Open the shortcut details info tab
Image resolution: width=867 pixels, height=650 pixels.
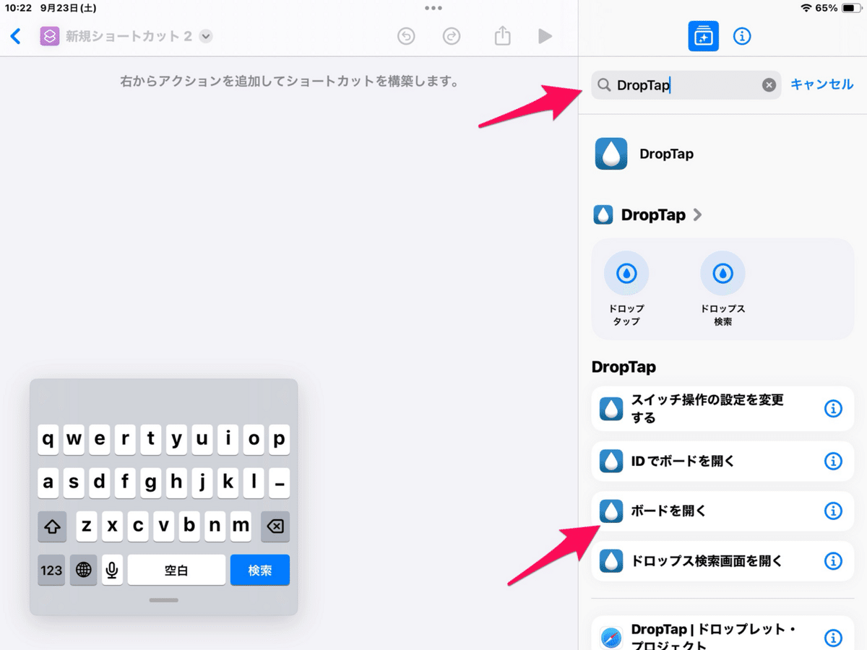coord(742,36)
